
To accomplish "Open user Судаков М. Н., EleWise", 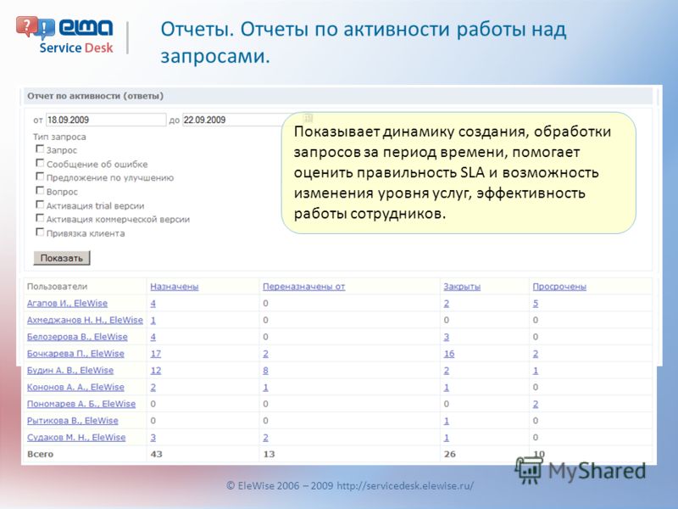I will coord(76,438).
